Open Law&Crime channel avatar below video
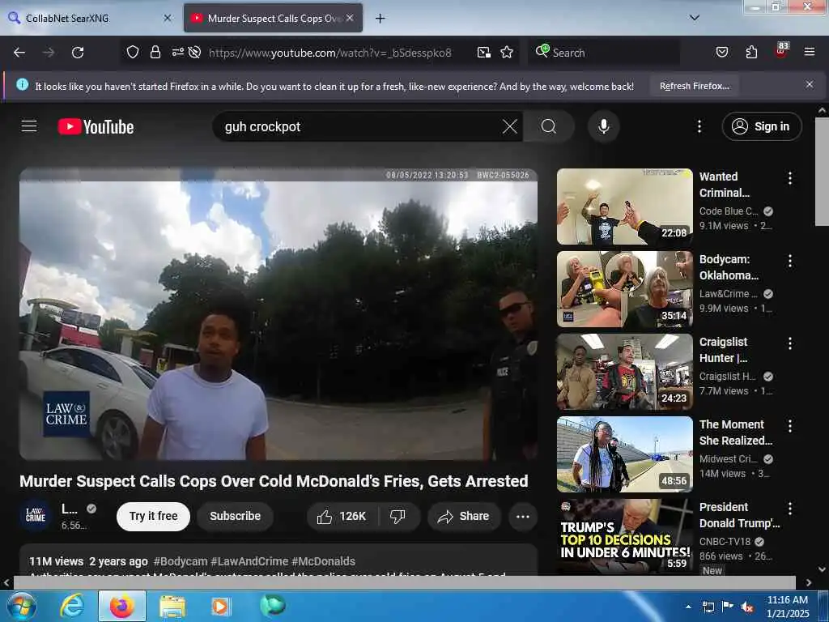 (36, 515)
